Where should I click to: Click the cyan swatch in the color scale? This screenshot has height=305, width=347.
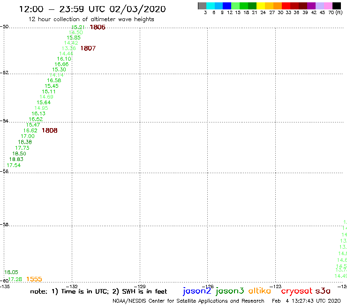pyautogui.click(x=211, y=6)
